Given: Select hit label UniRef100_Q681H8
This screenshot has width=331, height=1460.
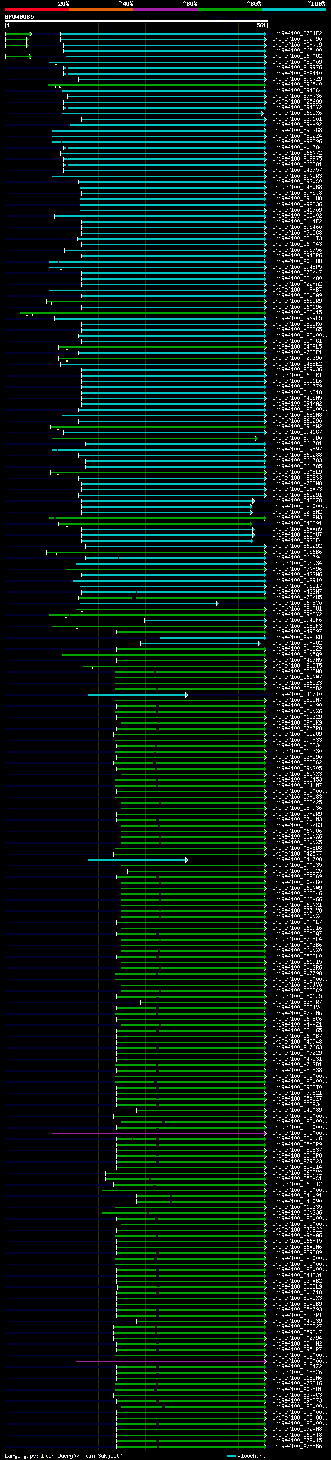Looking at the screenshot, I should 296,415.
